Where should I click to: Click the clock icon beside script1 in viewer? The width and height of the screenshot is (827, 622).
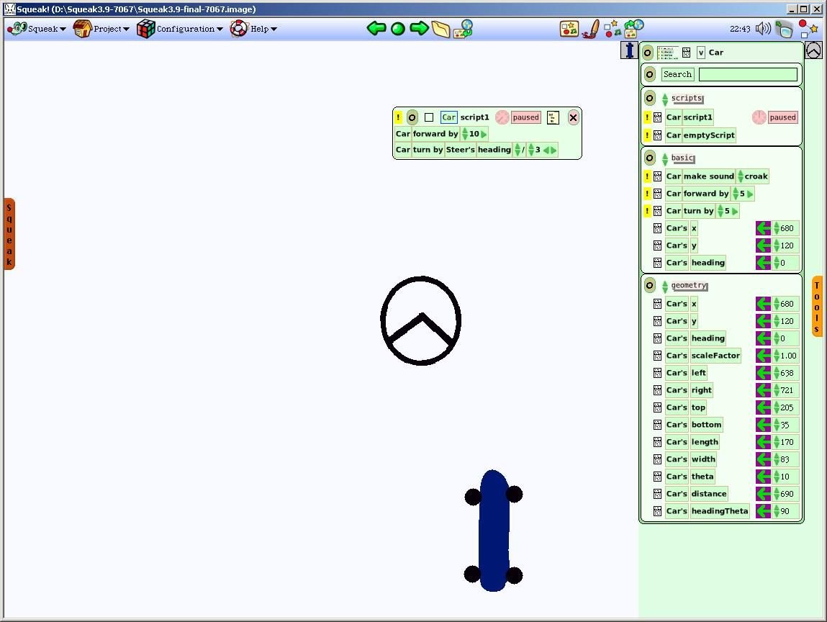click(759, 117)
